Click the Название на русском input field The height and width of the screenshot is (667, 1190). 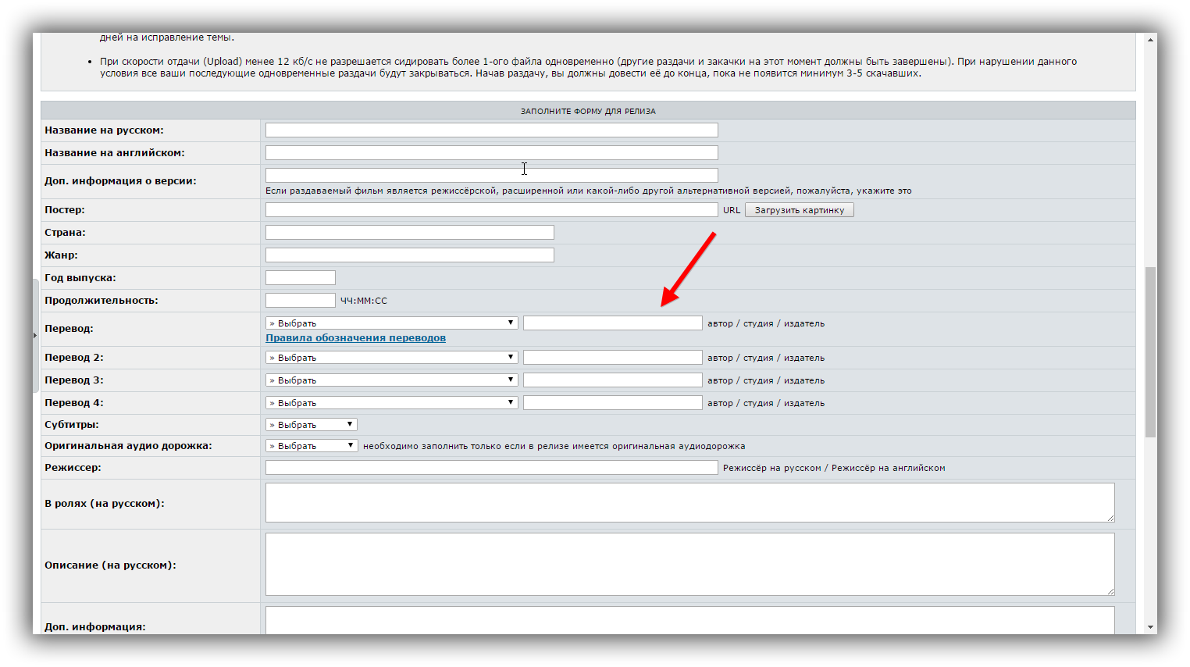[491, 130]
